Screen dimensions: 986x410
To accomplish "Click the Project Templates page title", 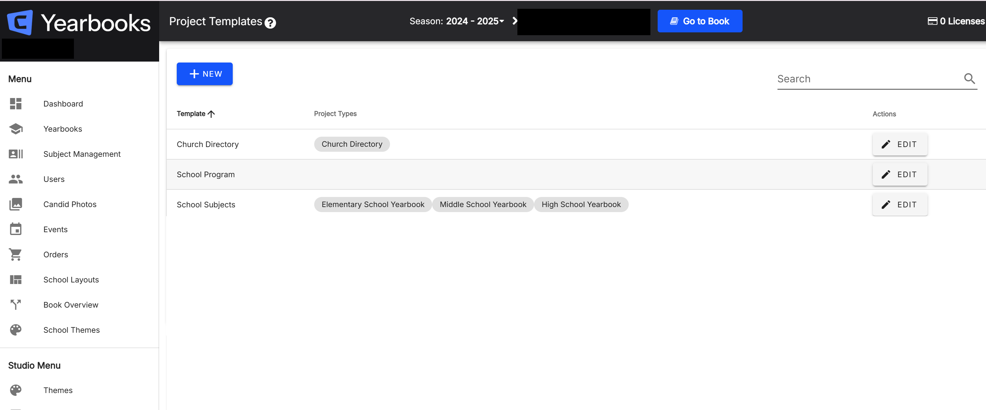I will click(215, 21).
